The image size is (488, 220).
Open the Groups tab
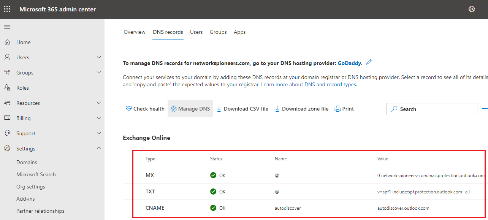[x=218, y=32]
